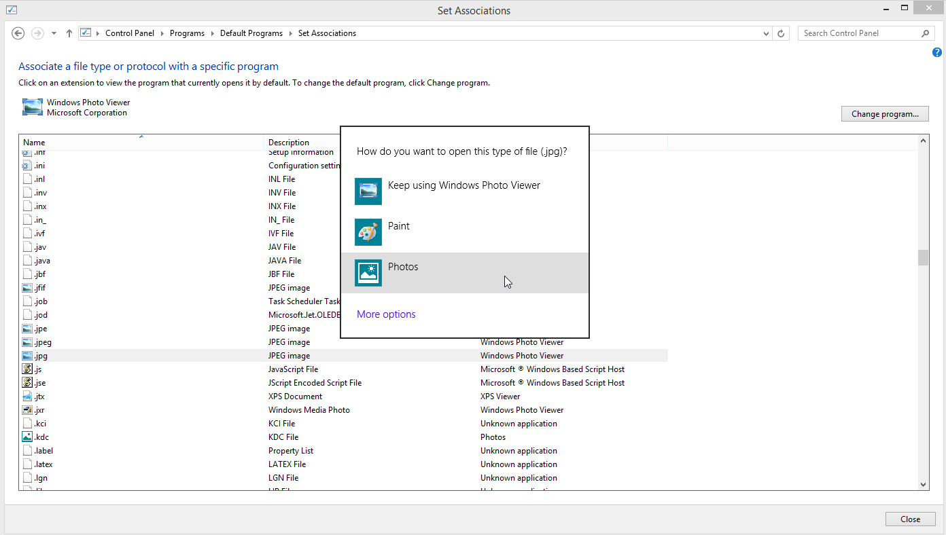Click the Up one level arrow

click(x=69, y=33)
